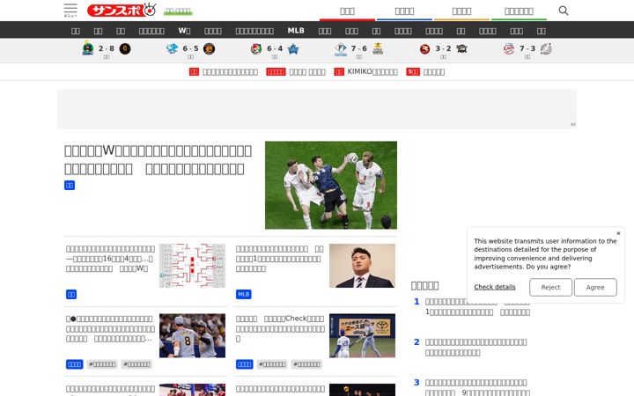Close the cookie consent popup
The height and width of the screenshot is (396, 634).
point(618,233)
